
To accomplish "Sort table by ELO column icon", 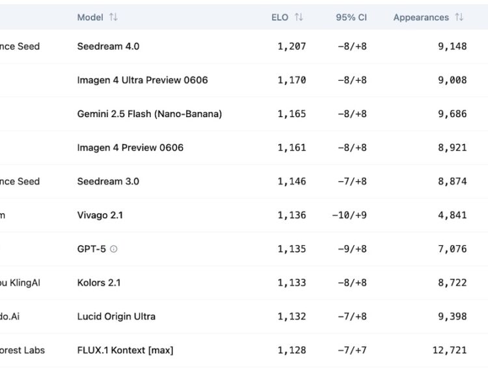I will 299,18.
